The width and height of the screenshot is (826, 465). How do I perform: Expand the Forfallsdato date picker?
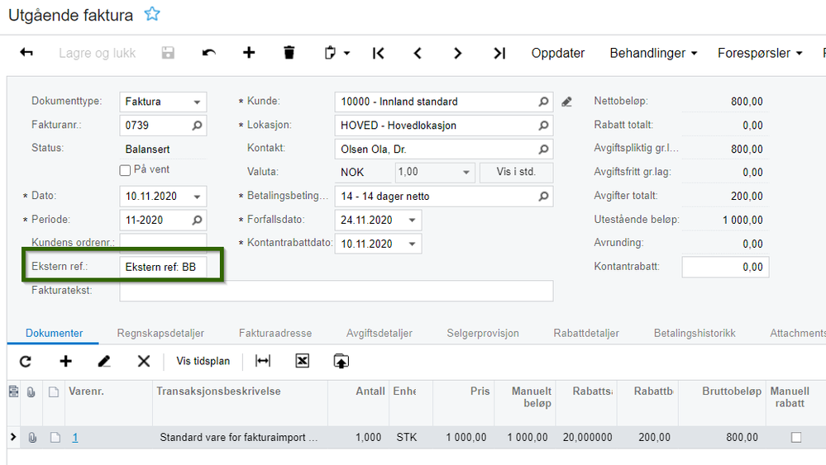pos(412,221)
